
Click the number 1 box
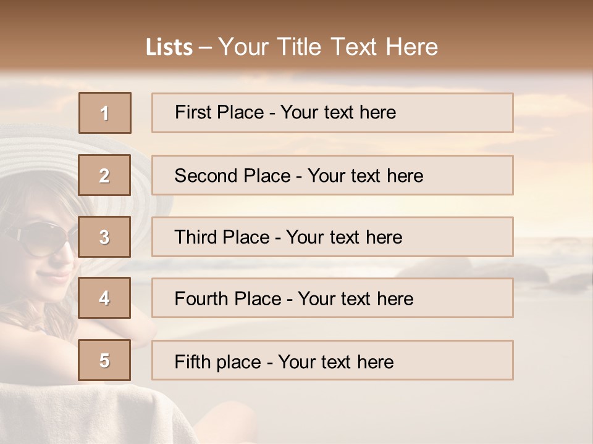click(x=105, y=113)
